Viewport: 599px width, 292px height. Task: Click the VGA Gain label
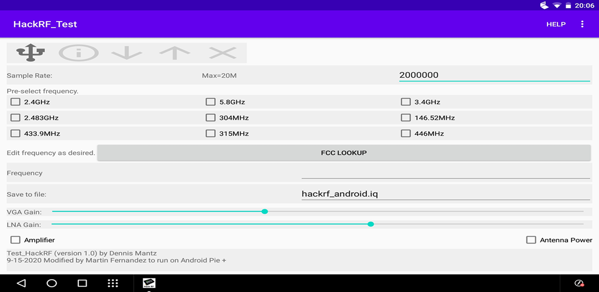24,212
